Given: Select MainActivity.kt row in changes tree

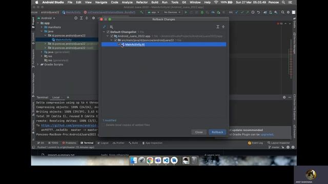Looking at the screenshot, I should click(163, 44).
